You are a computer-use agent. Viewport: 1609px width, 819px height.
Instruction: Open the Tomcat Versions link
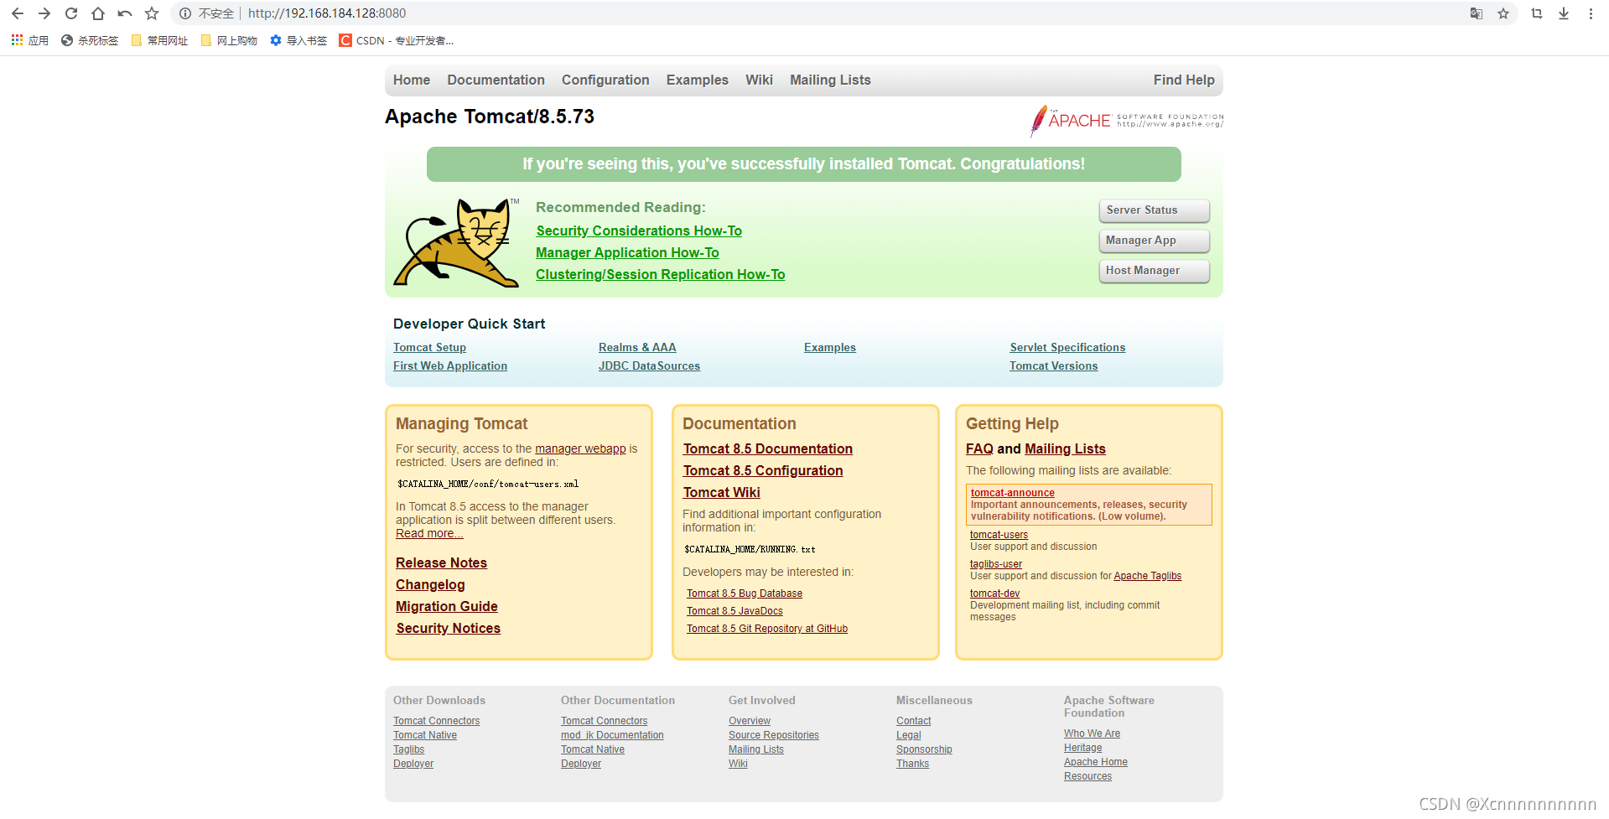[1053, 366]
